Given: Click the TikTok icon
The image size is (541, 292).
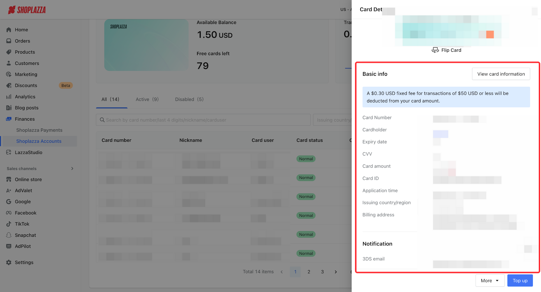Looking at the screenshot, I should 9,224.
